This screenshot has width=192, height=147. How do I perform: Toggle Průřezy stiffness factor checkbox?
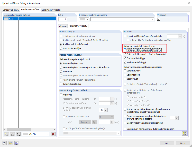[x=125, y=54]
